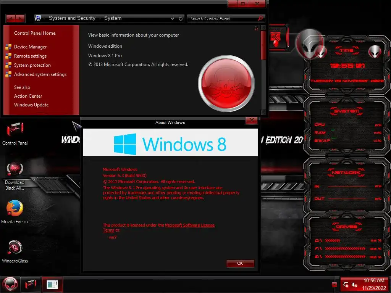
Task: Click the shield icon beside Remote settings
Action: pos(8,56)
